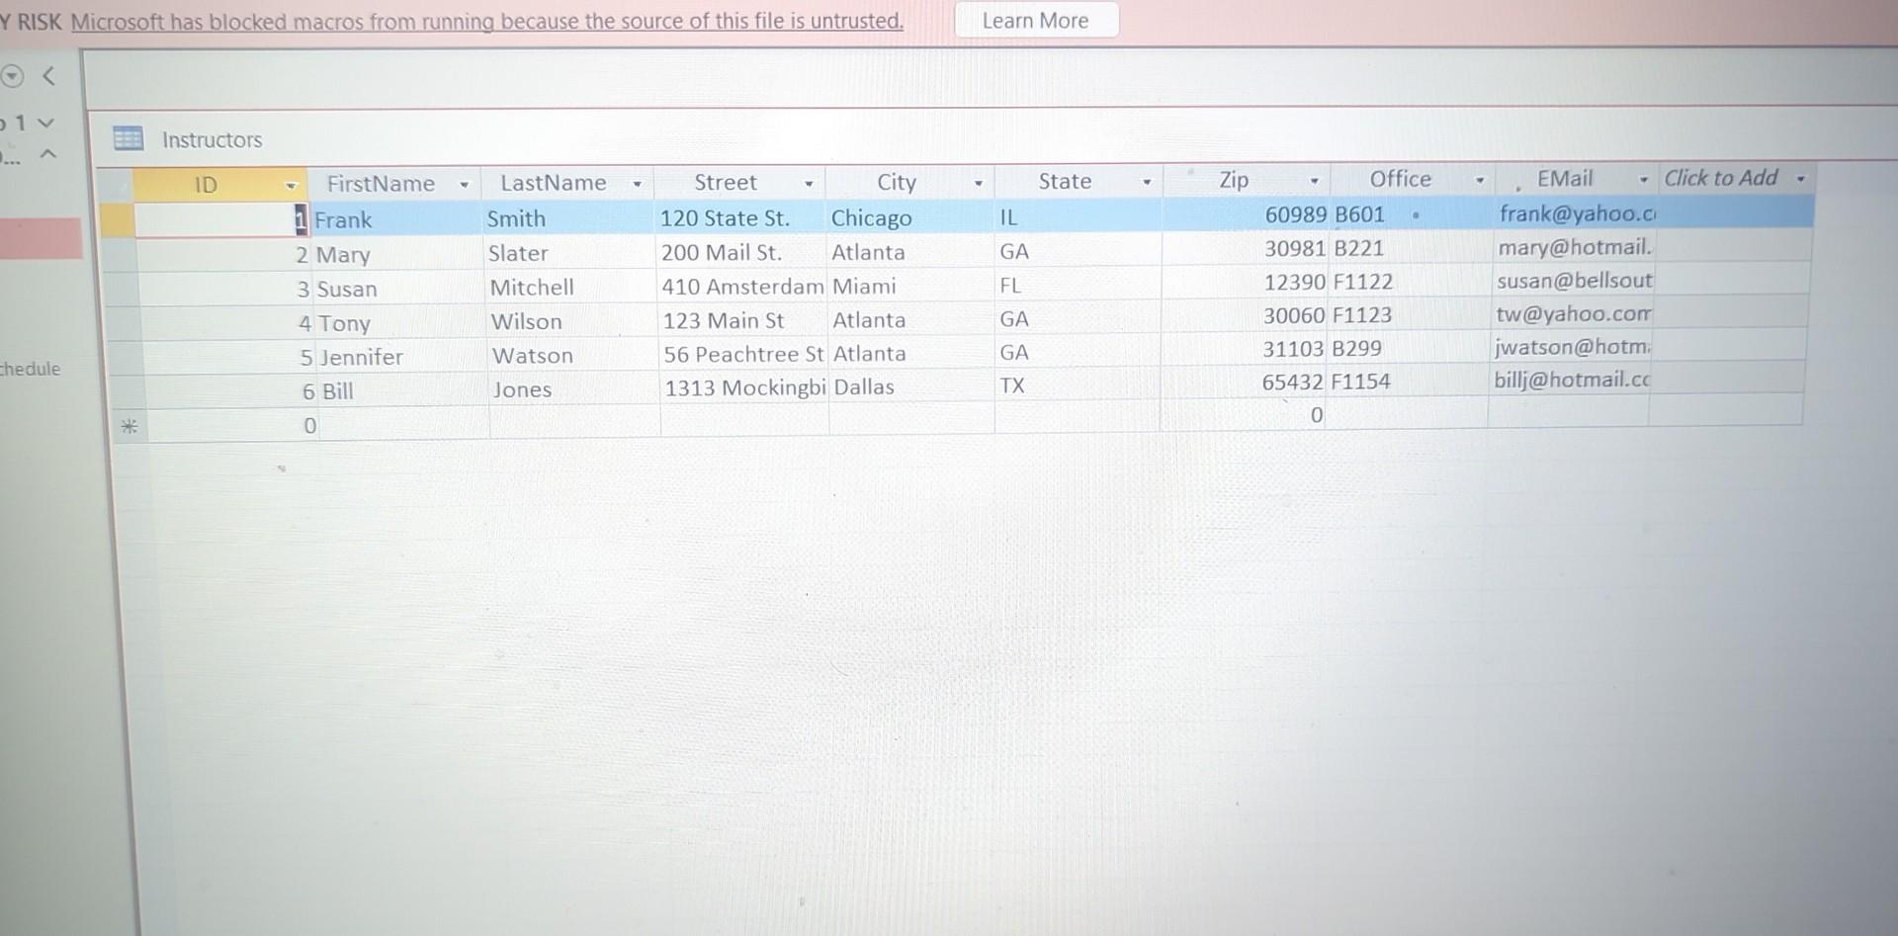Collapse the Navigation Pane shutter bar arrow
Image resolution: width=1898 pixels, height=936 pixels.
click(48, 76)
